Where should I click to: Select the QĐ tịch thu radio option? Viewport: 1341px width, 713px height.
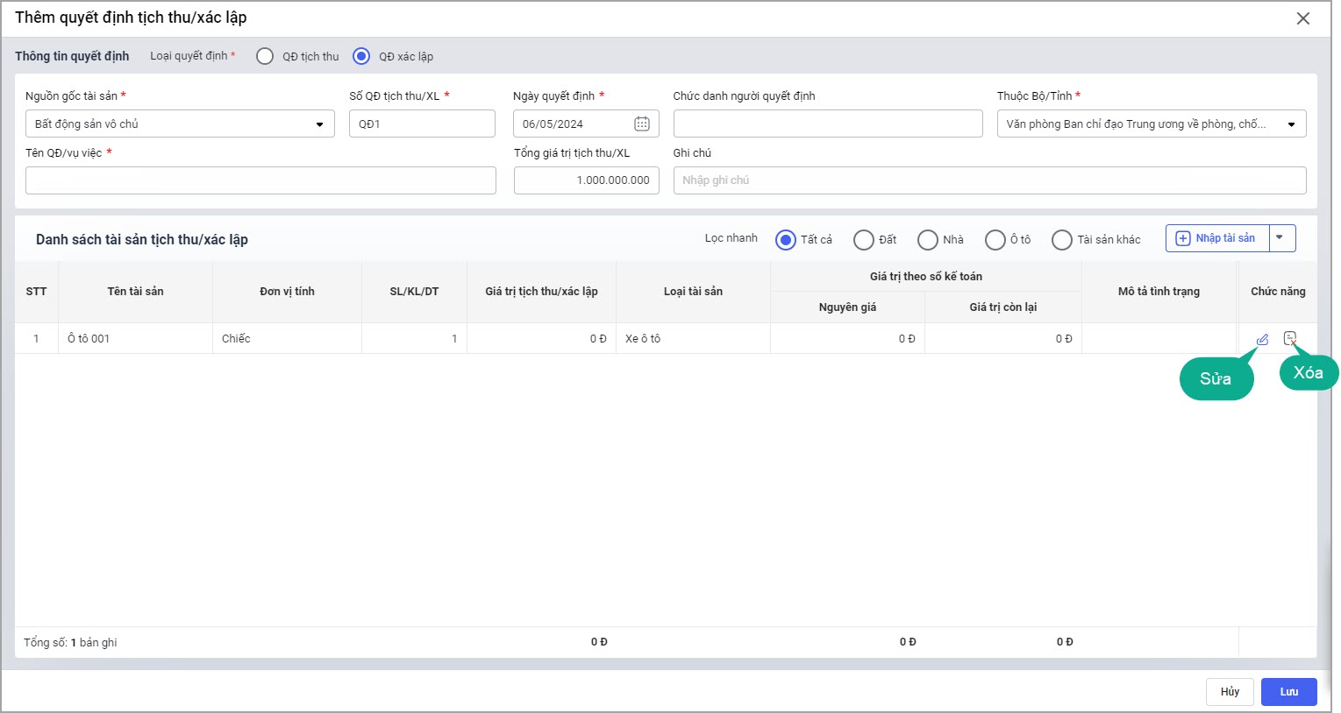pos(265,56)
